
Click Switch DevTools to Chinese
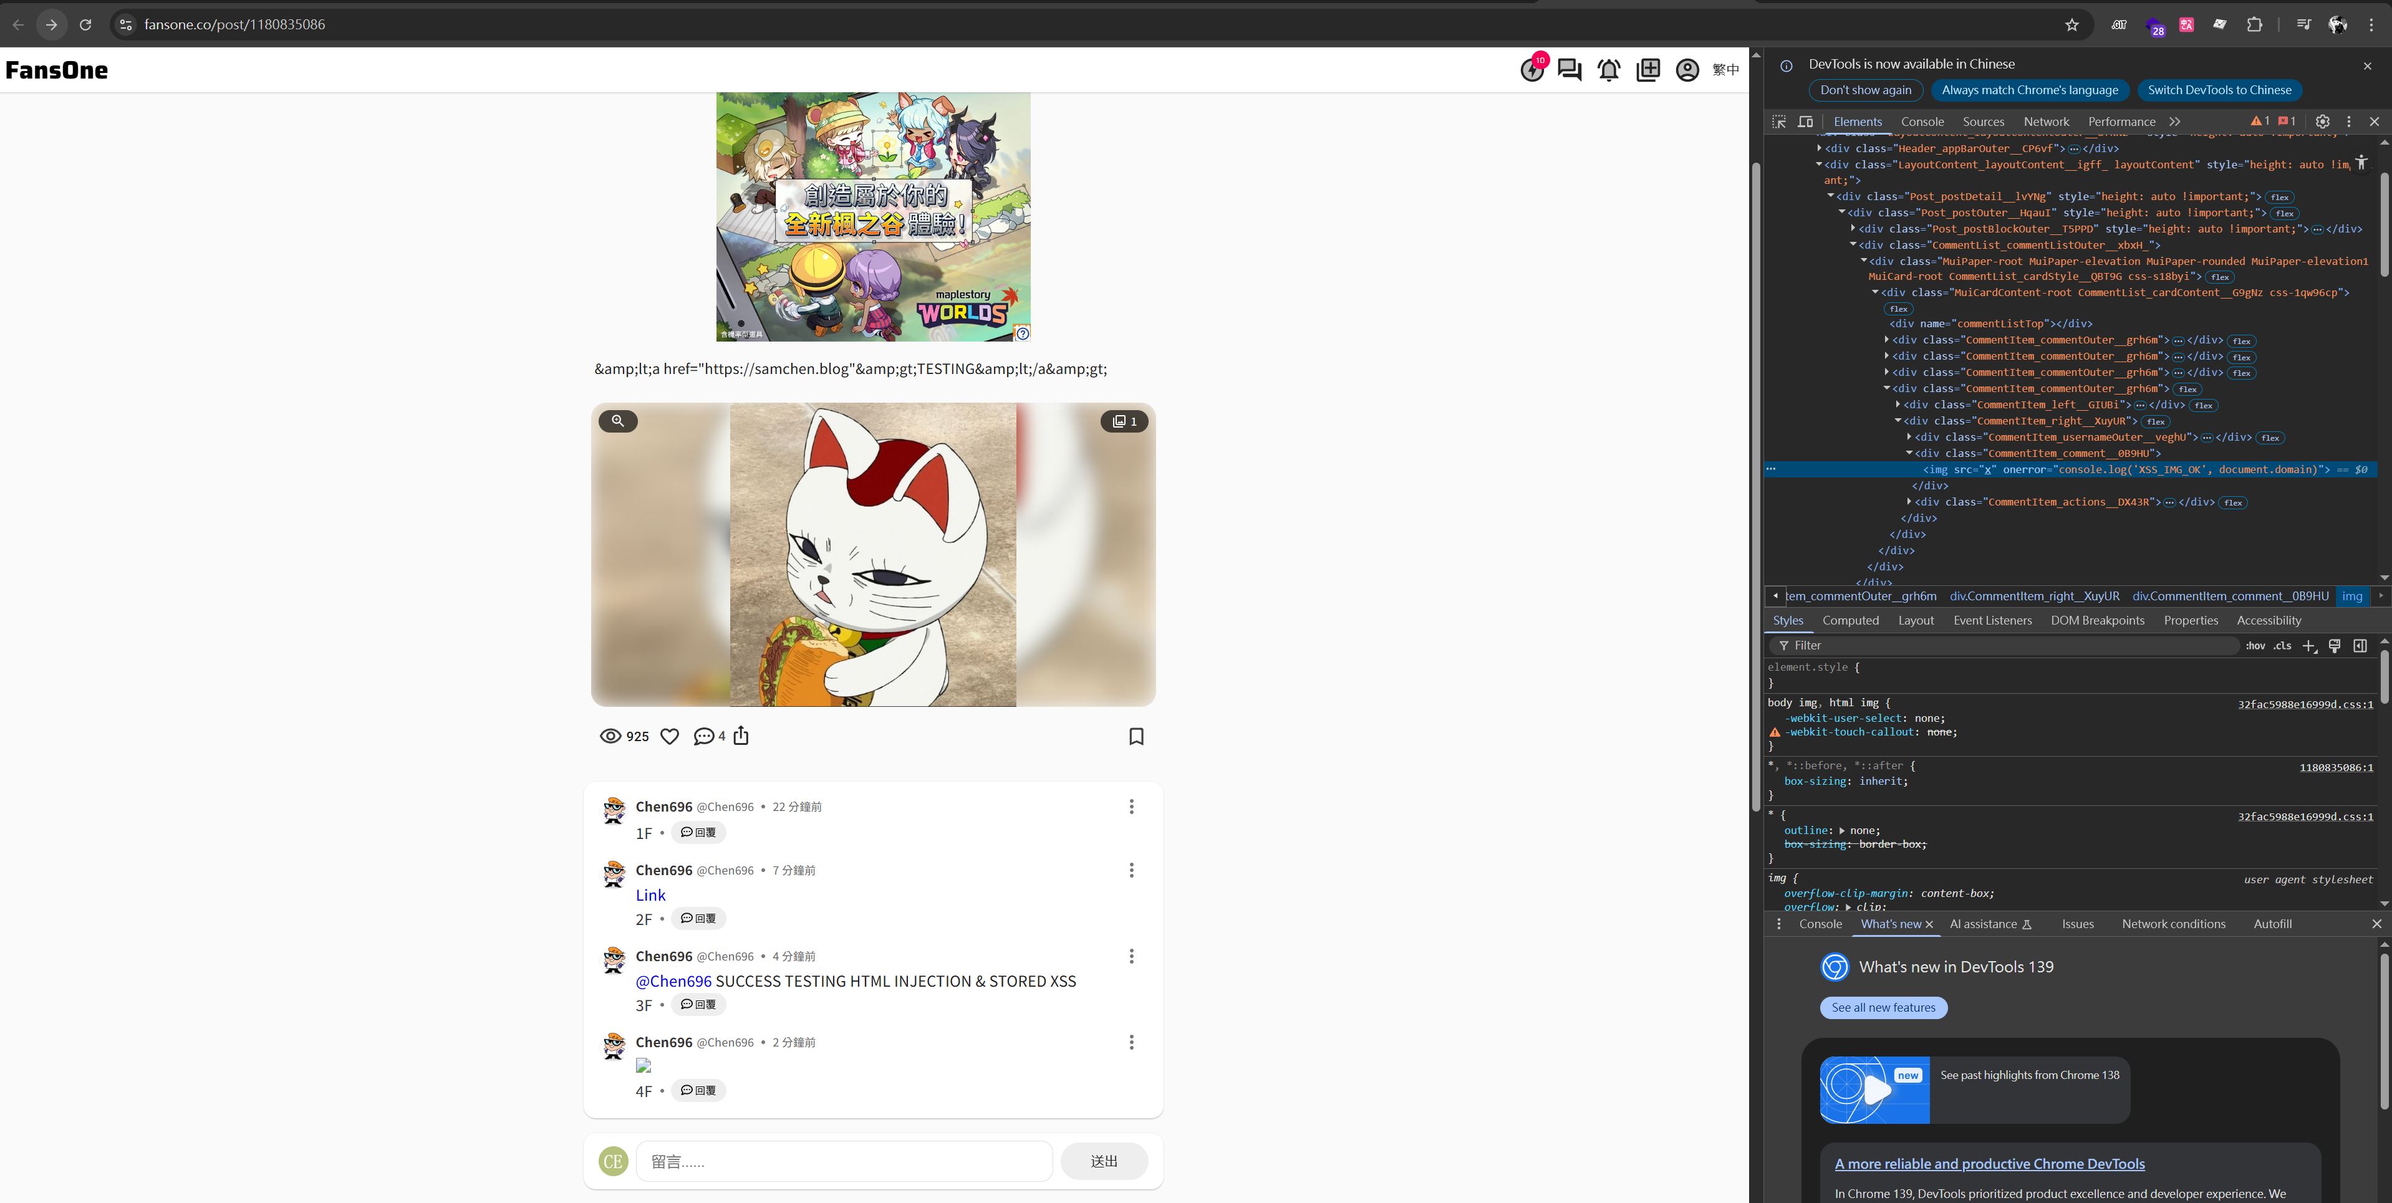(x=2219, y=90)
